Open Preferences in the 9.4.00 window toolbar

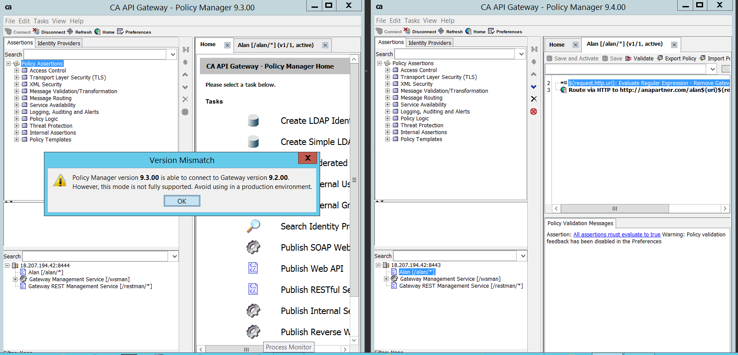point(505,31)
